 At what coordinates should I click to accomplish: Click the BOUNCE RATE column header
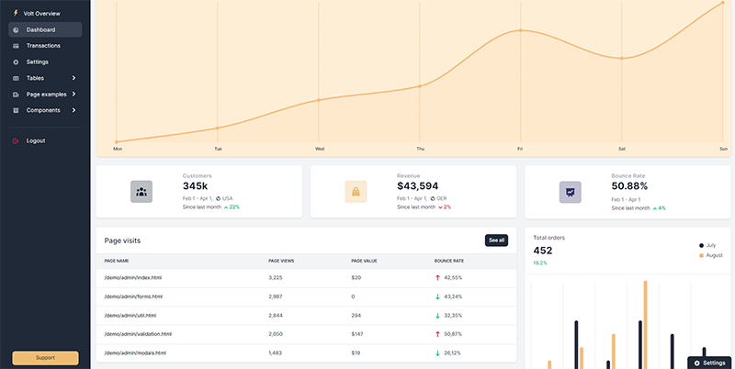(x=449, y=261)
